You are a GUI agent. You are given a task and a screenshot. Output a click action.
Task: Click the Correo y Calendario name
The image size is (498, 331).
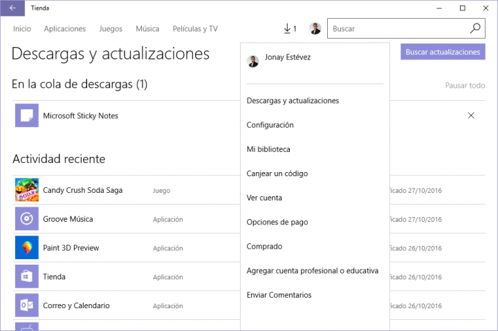pos(76,305)
